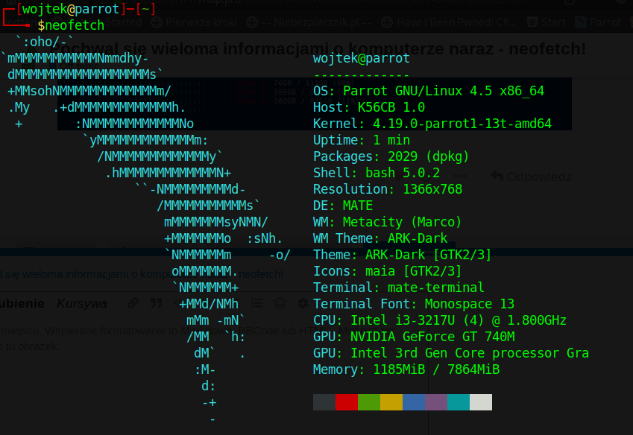Viewport: 633px width, 435px height.
Task: Click the Odpowiedz reply button
Action: click(x=539, y=177)
